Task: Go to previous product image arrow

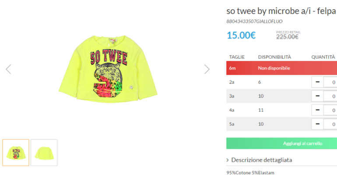Action: [8, 69]
